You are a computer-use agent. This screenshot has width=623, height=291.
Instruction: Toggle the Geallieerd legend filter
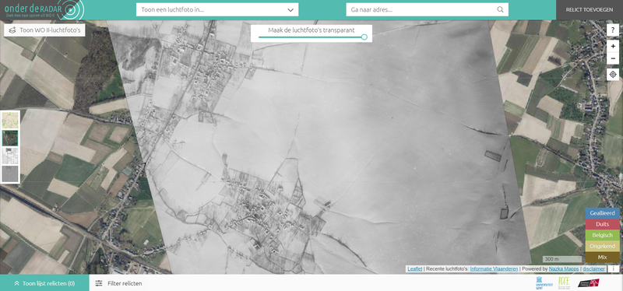(602, 213)
